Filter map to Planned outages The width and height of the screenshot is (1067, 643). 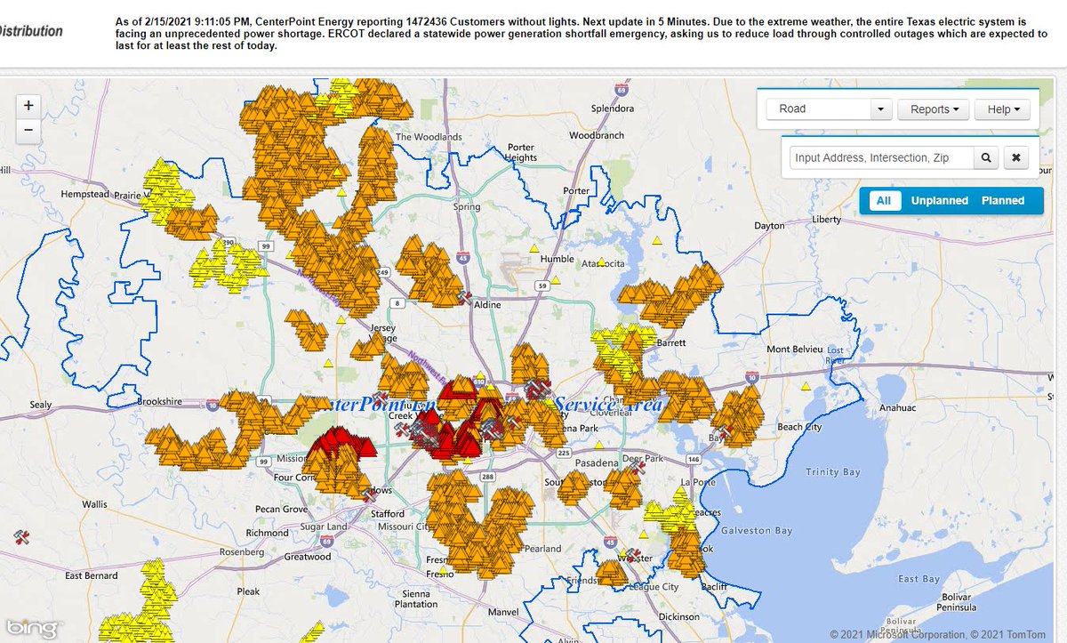pos(1003,200)
